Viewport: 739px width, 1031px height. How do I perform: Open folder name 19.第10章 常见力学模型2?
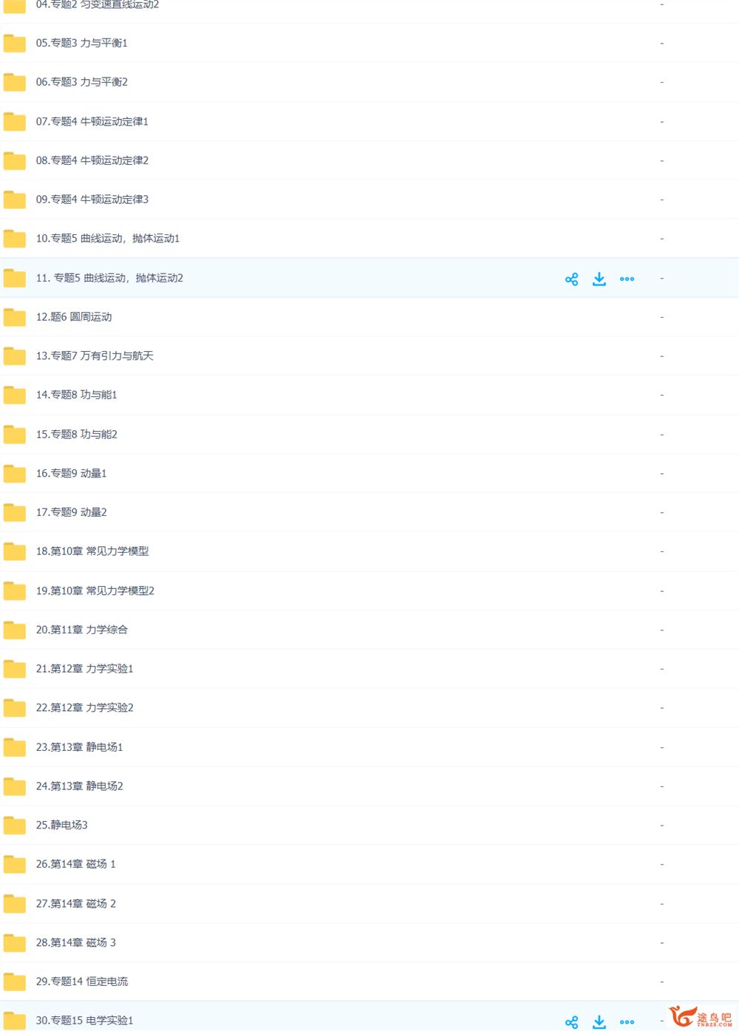click(95, 591)
